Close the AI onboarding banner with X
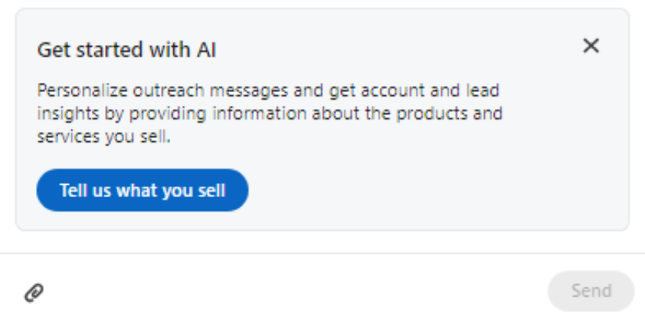This screenshot has width=645, height=332. tap(591, 46)
